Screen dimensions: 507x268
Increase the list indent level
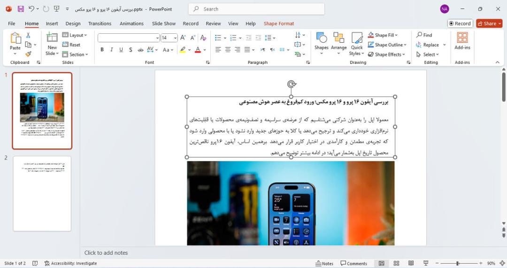pos(258,38)
